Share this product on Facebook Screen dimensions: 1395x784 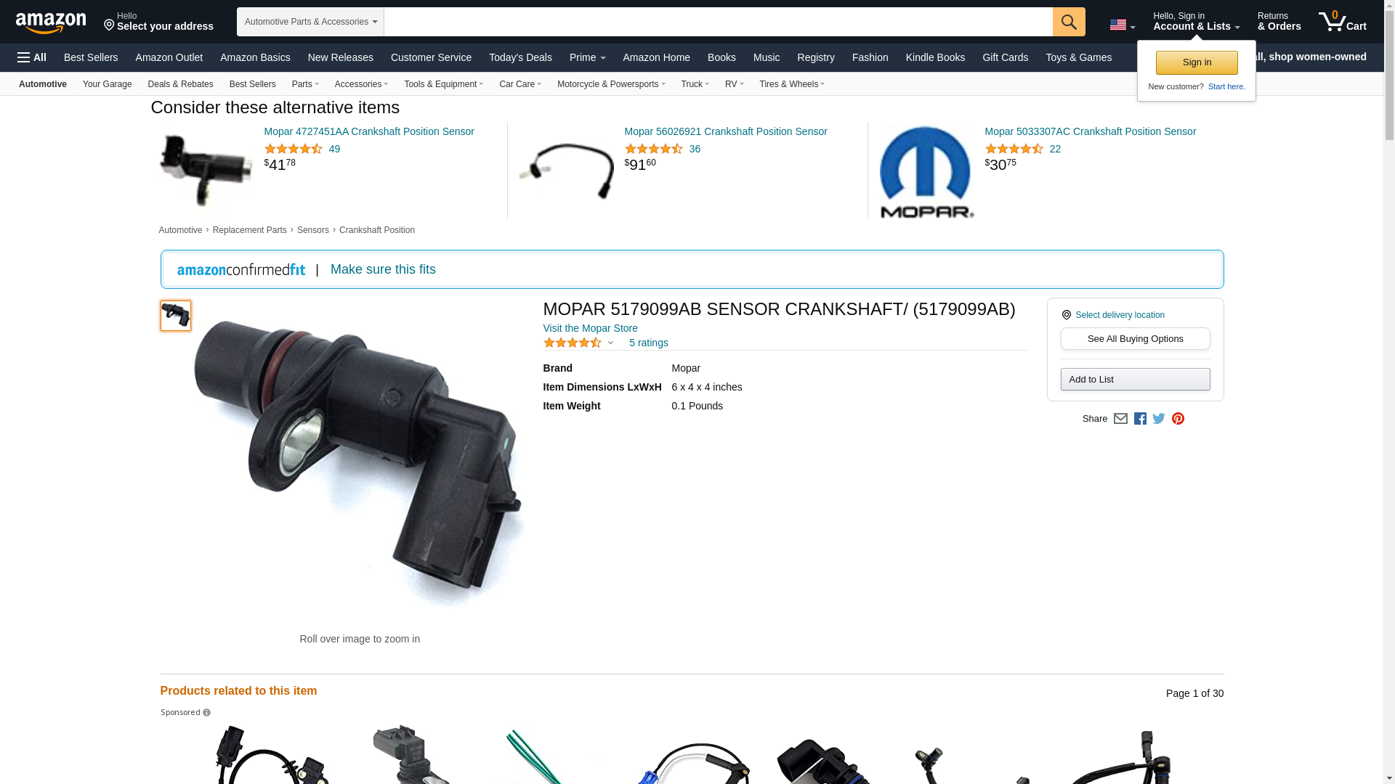(x=1140, y=419)
